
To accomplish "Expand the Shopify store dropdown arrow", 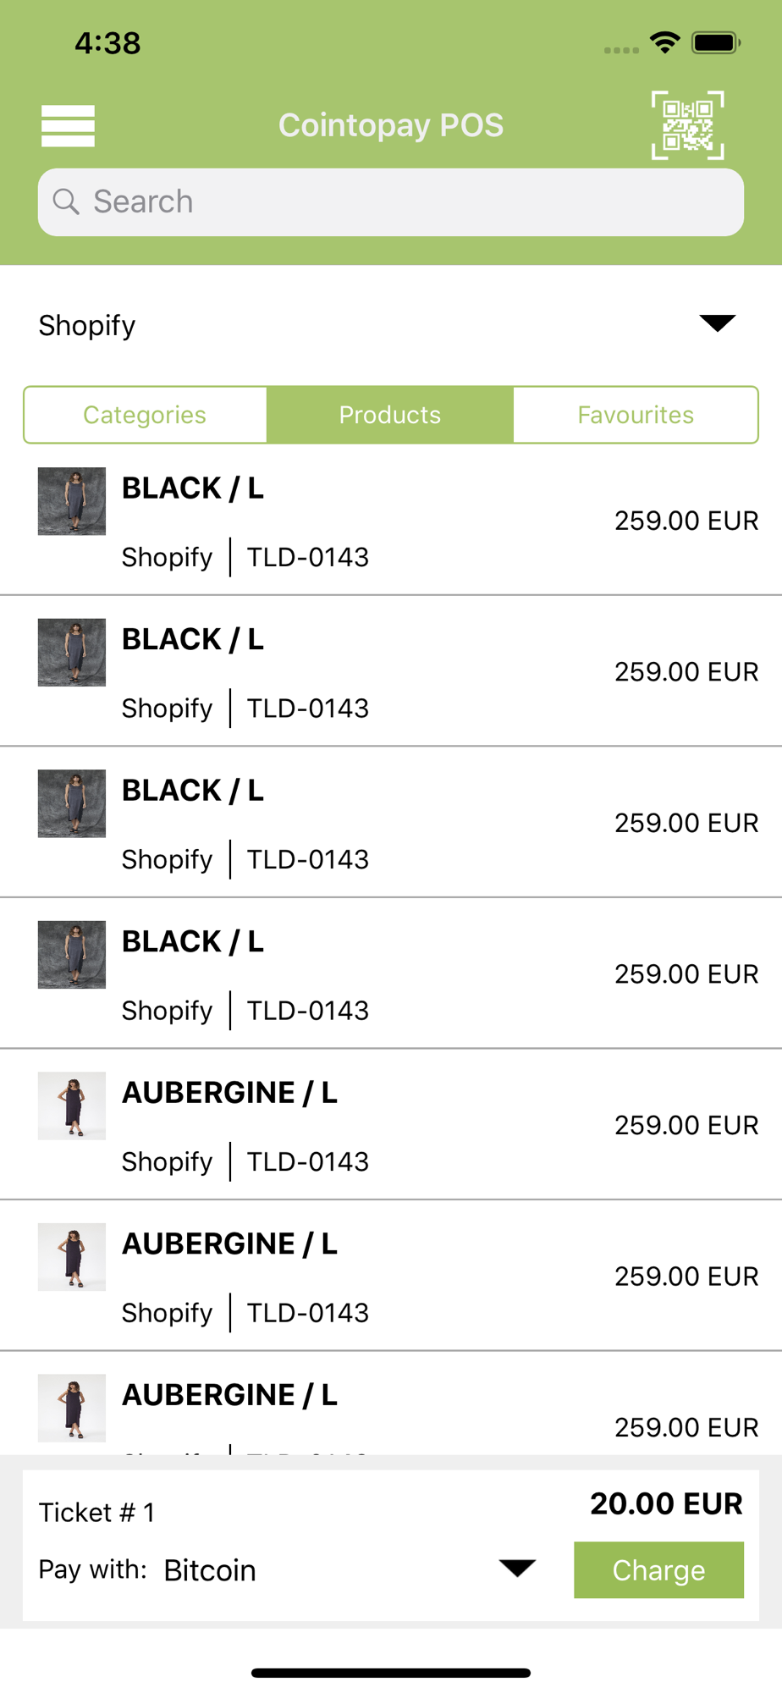I will (x=718, y=323).
